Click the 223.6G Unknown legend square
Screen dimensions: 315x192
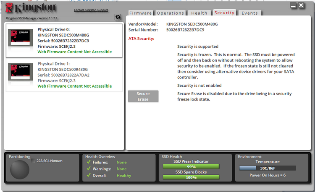[33, 161]
